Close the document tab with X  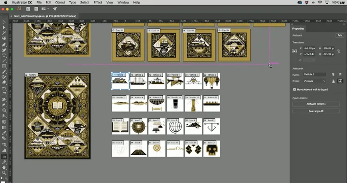tap(12, 16)
